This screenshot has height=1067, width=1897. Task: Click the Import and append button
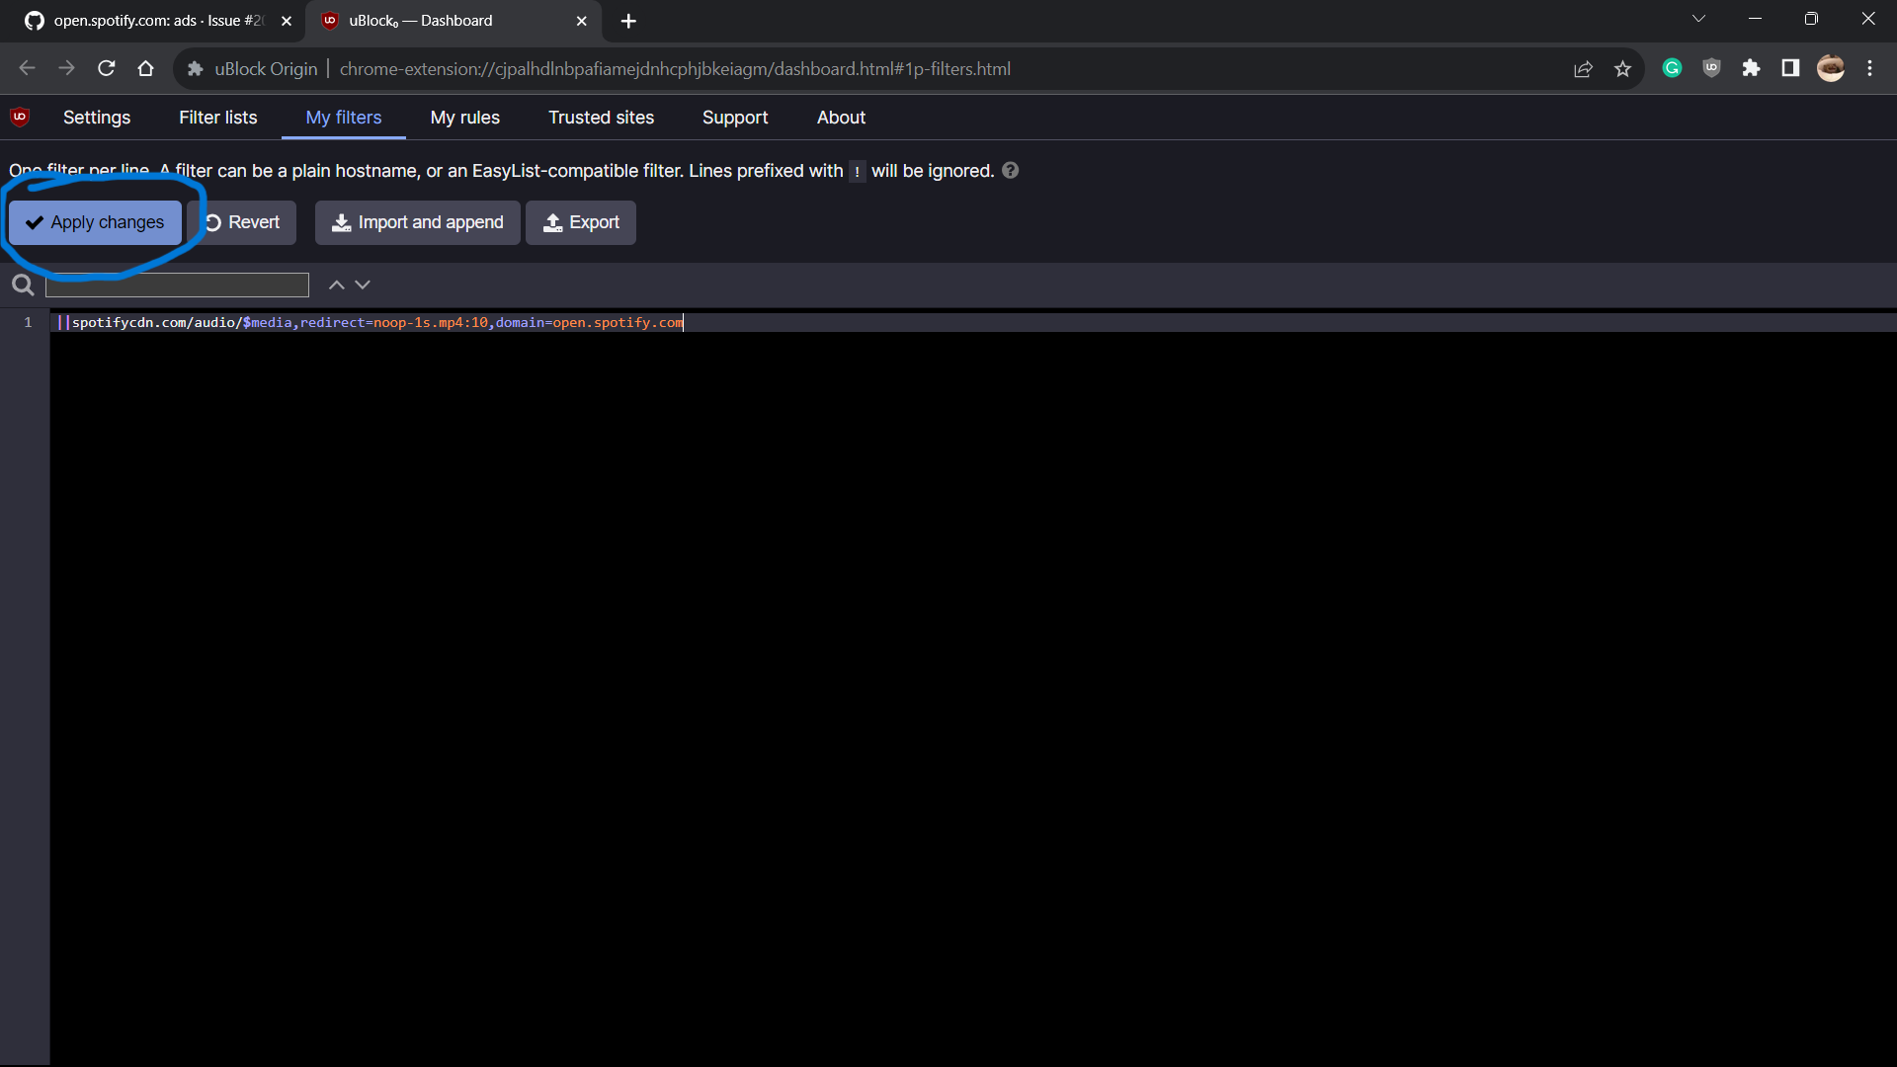(417, 222)
